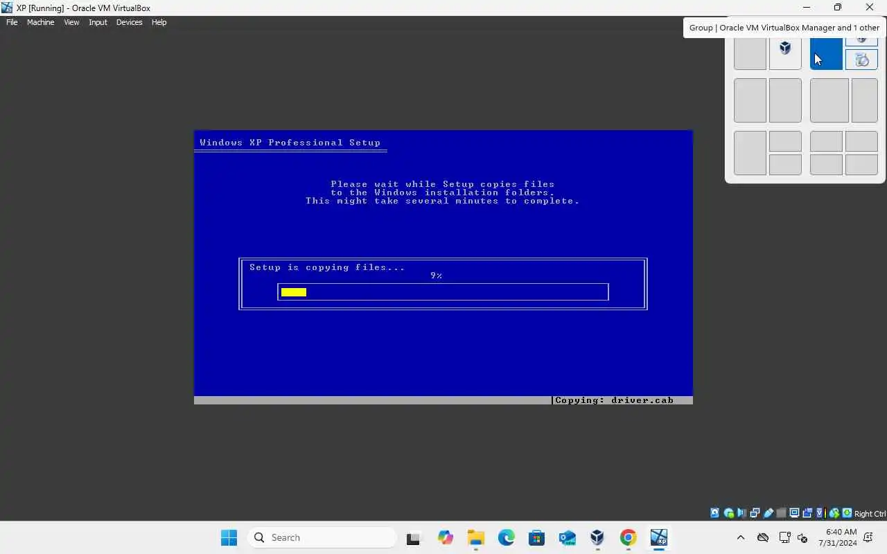
Task: Click the shared folders status icon
Action: tap(782, 513)
